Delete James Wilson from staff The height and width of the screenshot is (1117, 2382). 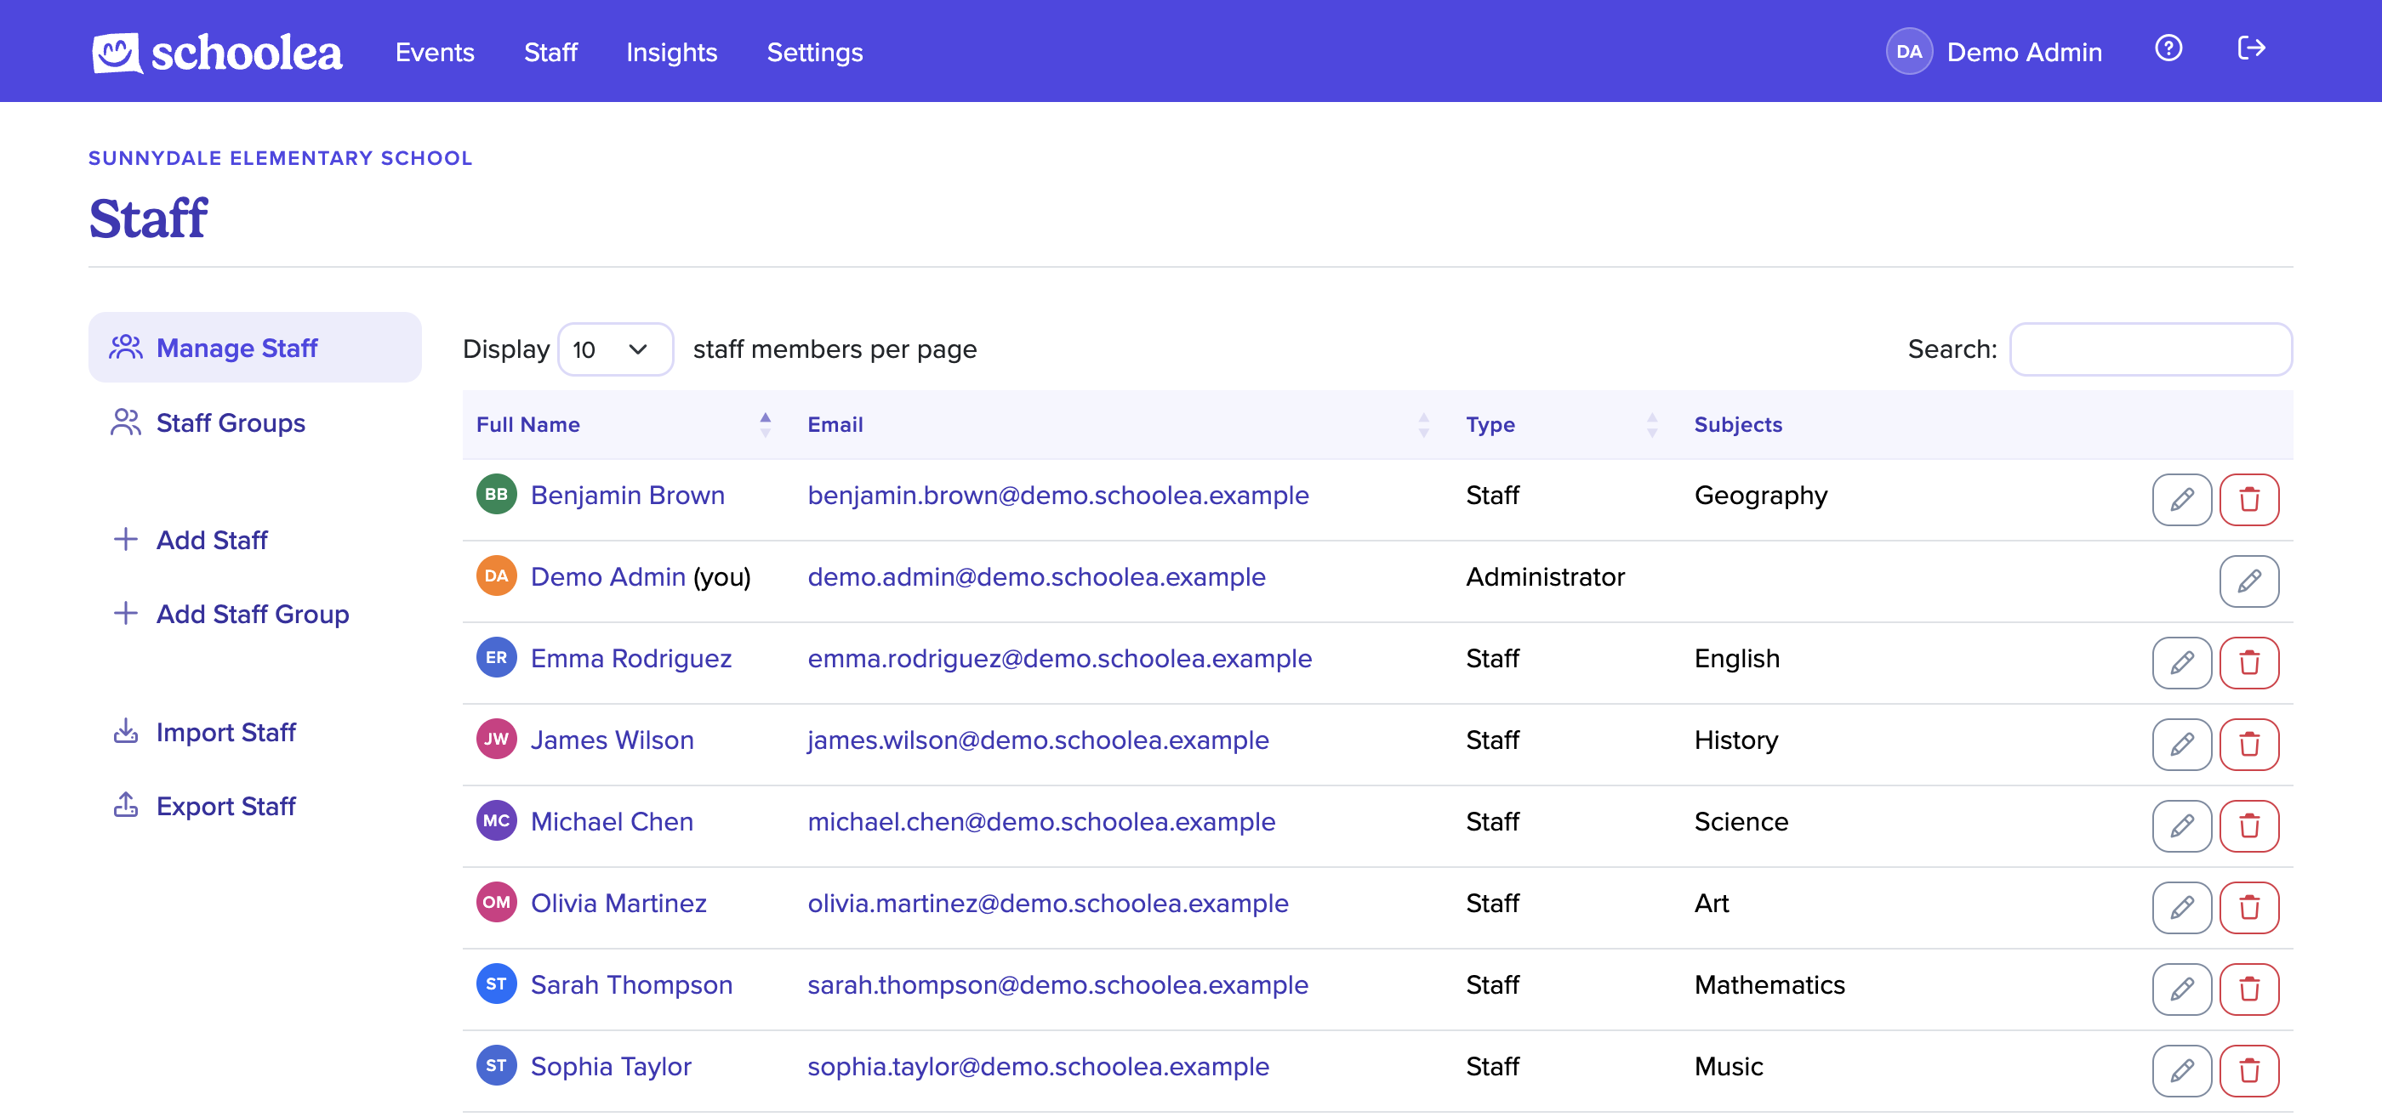pos(2248,745)
